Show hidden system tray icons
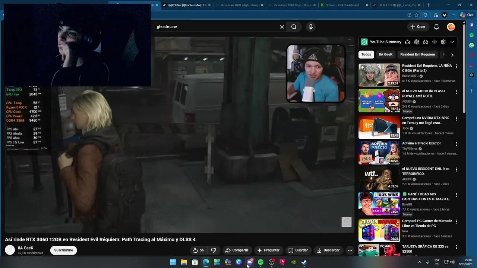The image size is (477, 268). click(420, 262)
